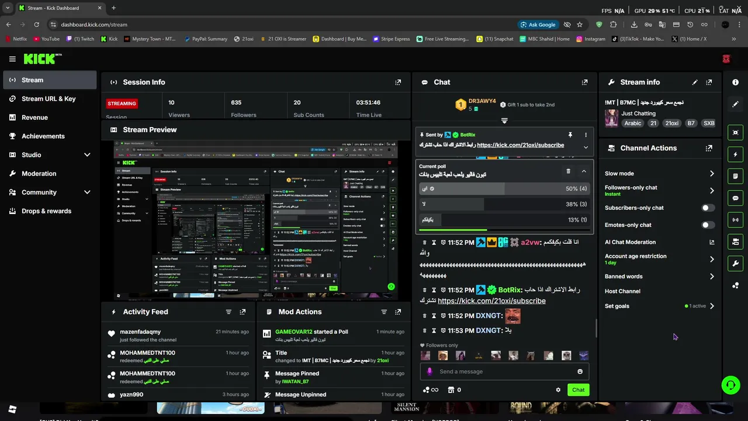This screenshot has height=421, width=748.
Task: Toggle the channel actions widget icon
Action: [735, 241]
